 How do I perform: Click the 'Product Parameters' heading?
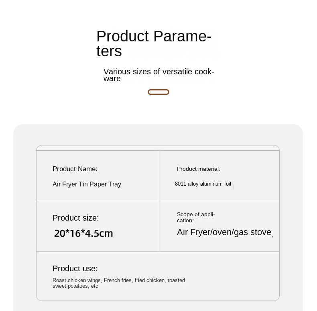(154, 37)
